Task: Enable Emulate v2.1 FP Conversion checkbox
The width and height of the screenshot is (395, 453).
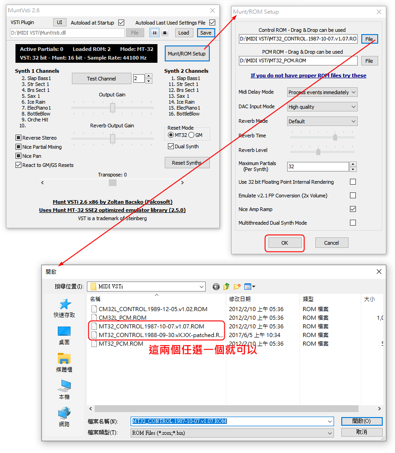Action: point(353,195)
